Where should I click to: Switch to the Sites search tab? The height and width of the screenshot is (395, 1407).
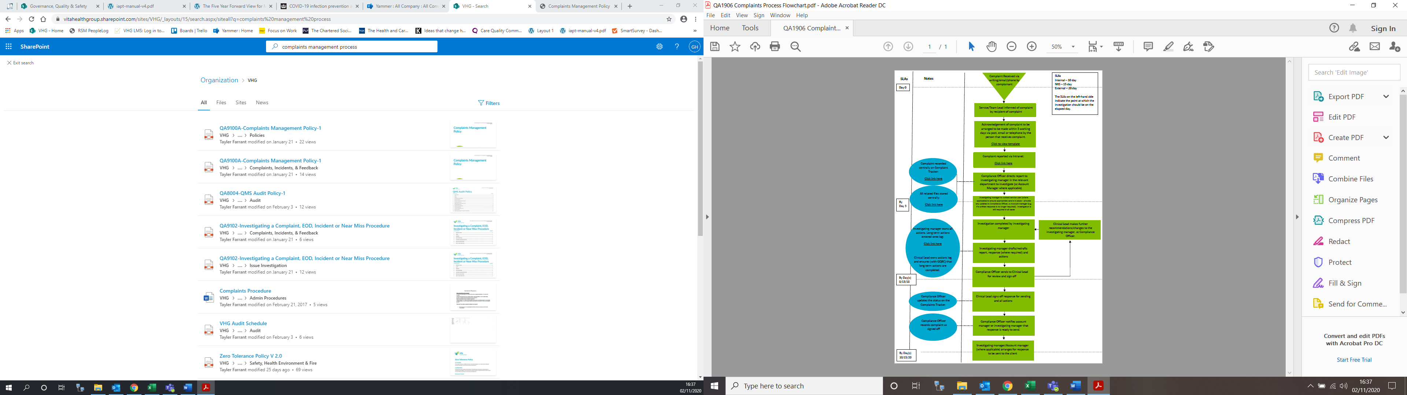(x=241, y=102)
